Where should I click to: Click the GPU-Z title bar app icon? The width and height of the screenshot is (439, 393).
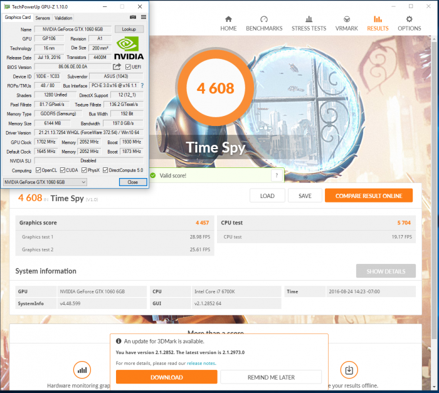[x=7, y=7]
